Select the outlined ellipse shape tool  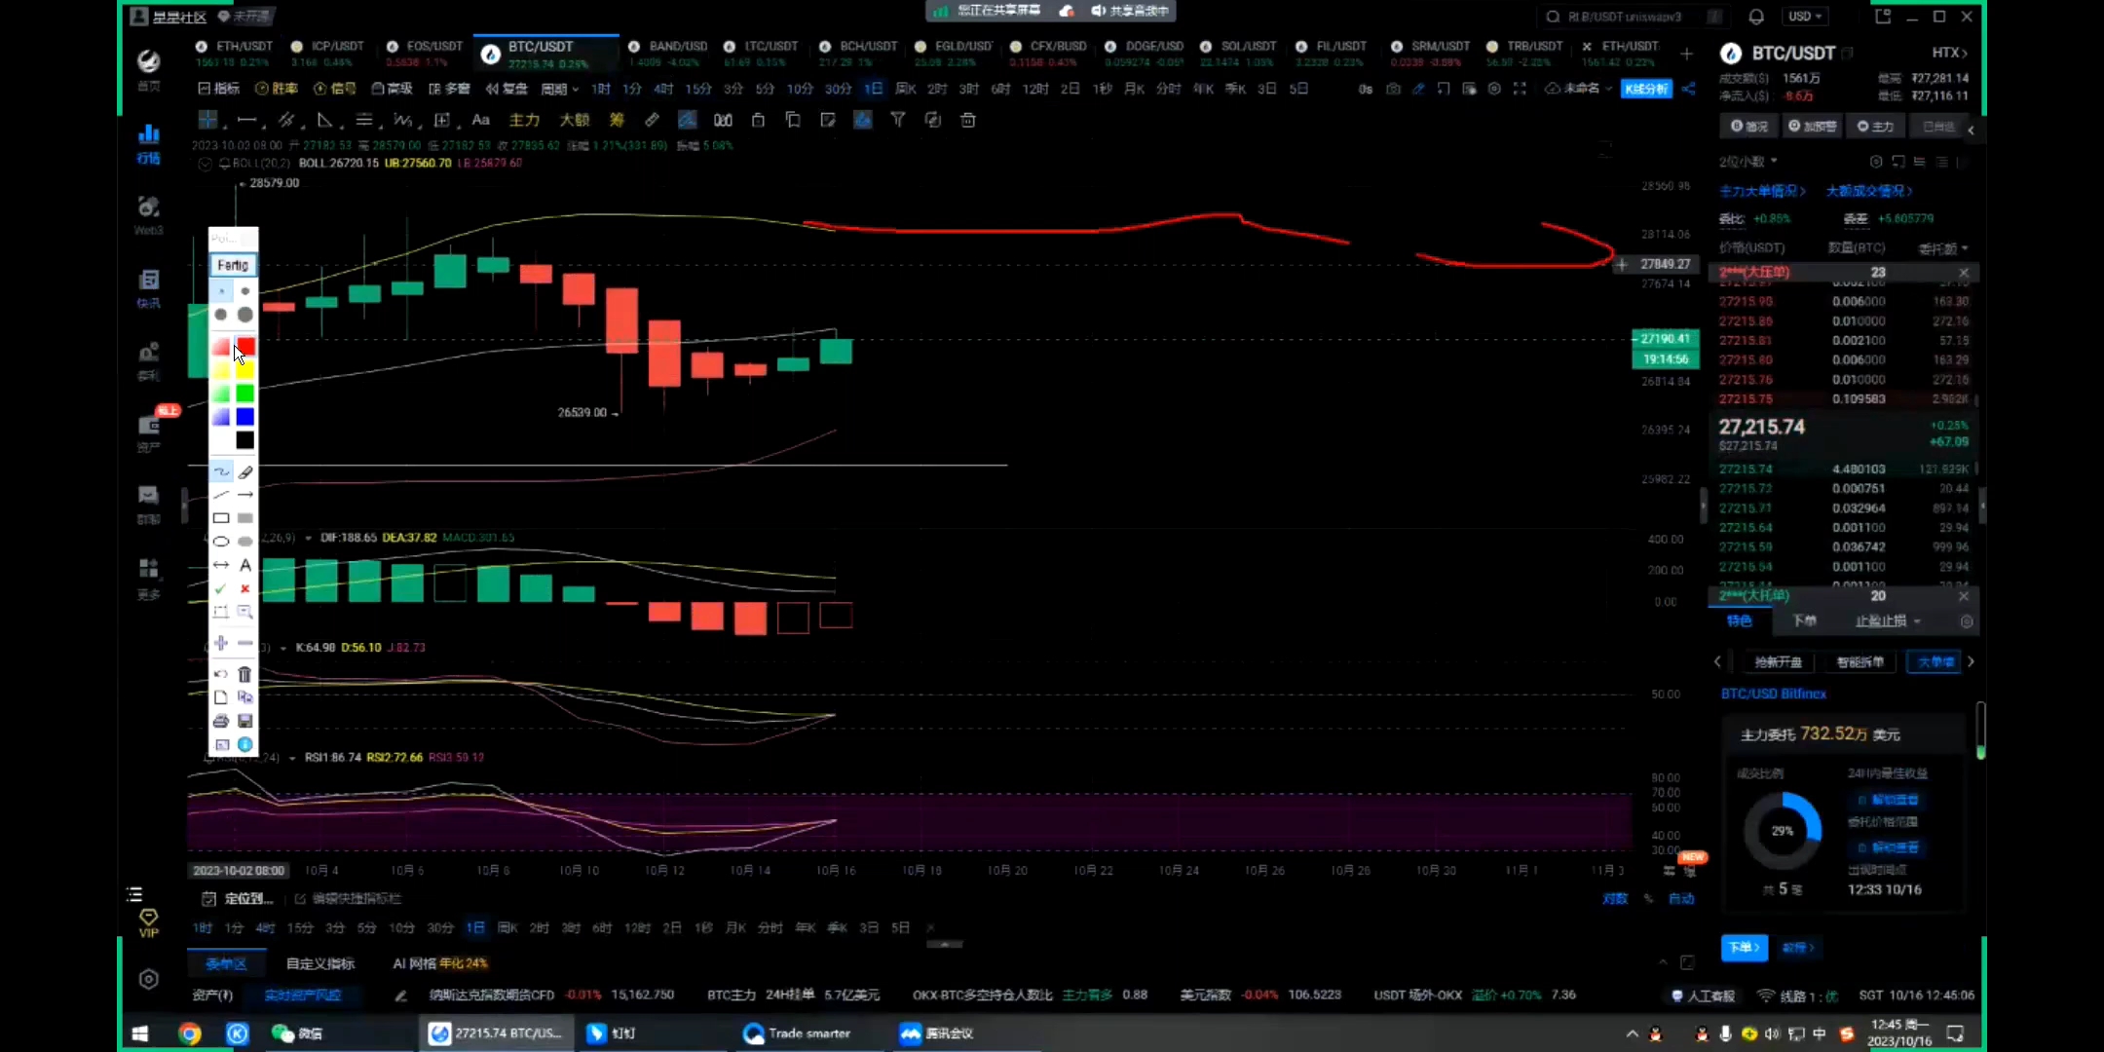(221, 542)
